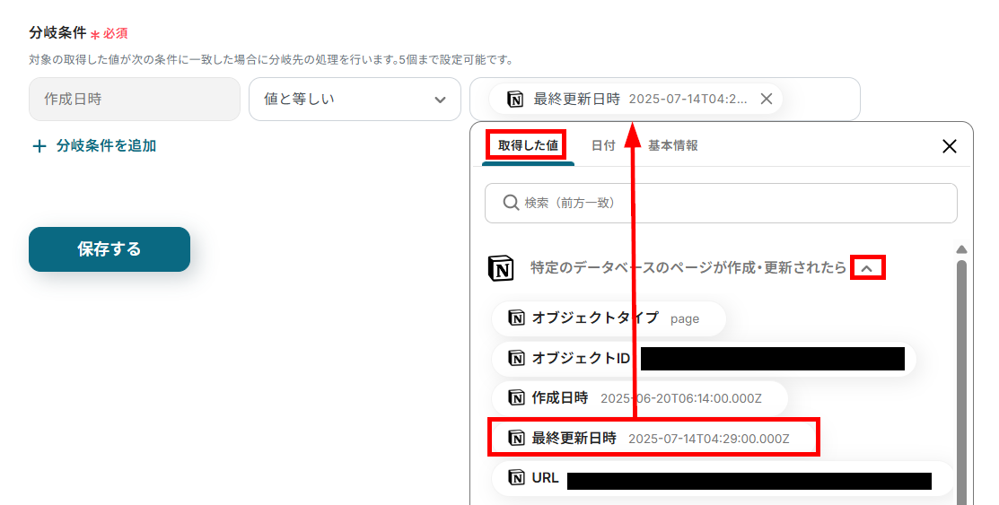The height and width of the screenshot is (505, 999).
Task: Click Notion icon inside the selected value chip
Action: pos(515,100)
